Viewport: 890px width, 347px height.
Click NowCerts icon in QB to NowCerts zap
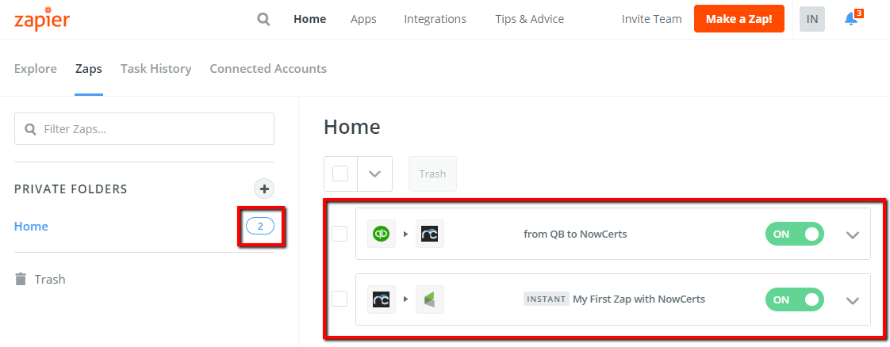pyautogui.click(x=430, y=234)
